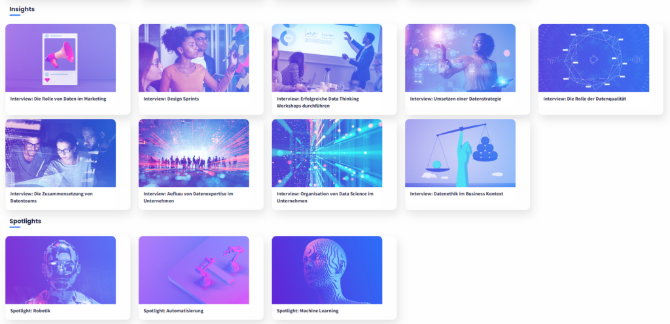This screenshot has width=670, height=324.
Task: Click the Datenqualität network graphic thumbnail
Action: coord(593,58)
